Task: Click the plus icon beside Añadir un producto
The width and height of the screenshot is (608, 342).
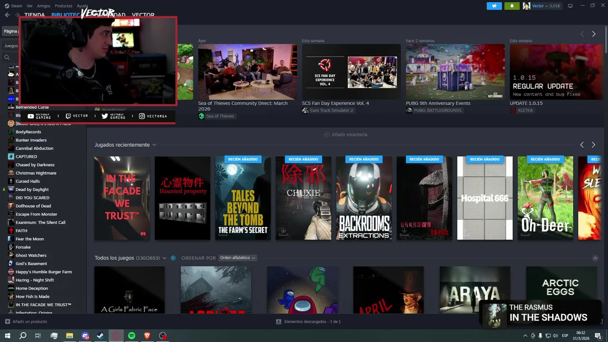Action: pyautogui.click(x=7, y=322)
